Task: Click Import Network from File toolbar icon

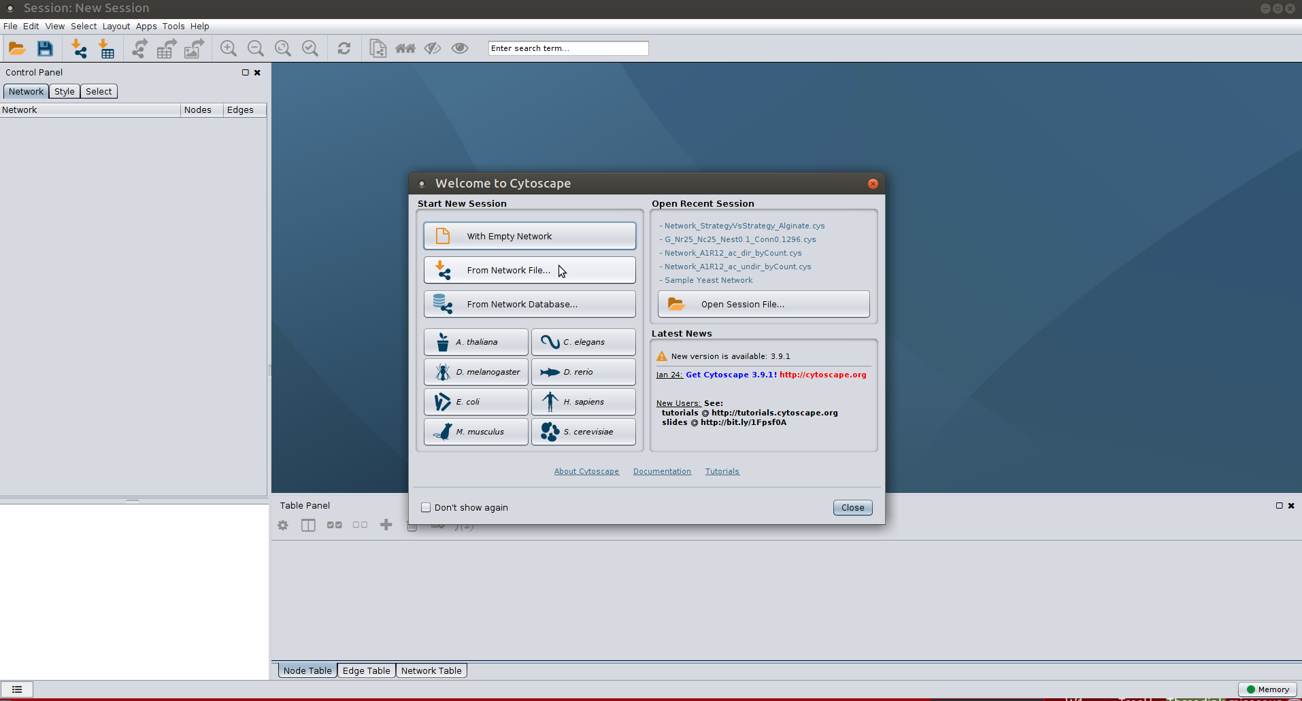Action: pos(79,48)
